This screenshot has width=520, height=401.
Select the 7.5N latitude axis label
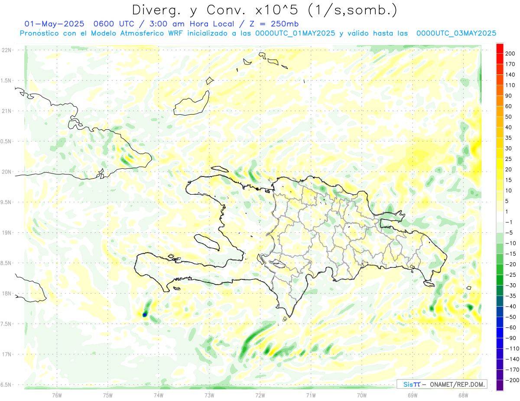[x=6, y=324]
